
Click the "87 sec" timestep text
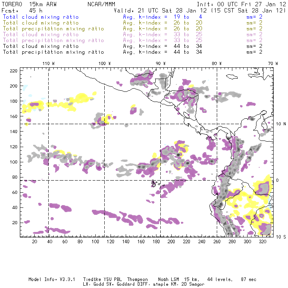249,279
